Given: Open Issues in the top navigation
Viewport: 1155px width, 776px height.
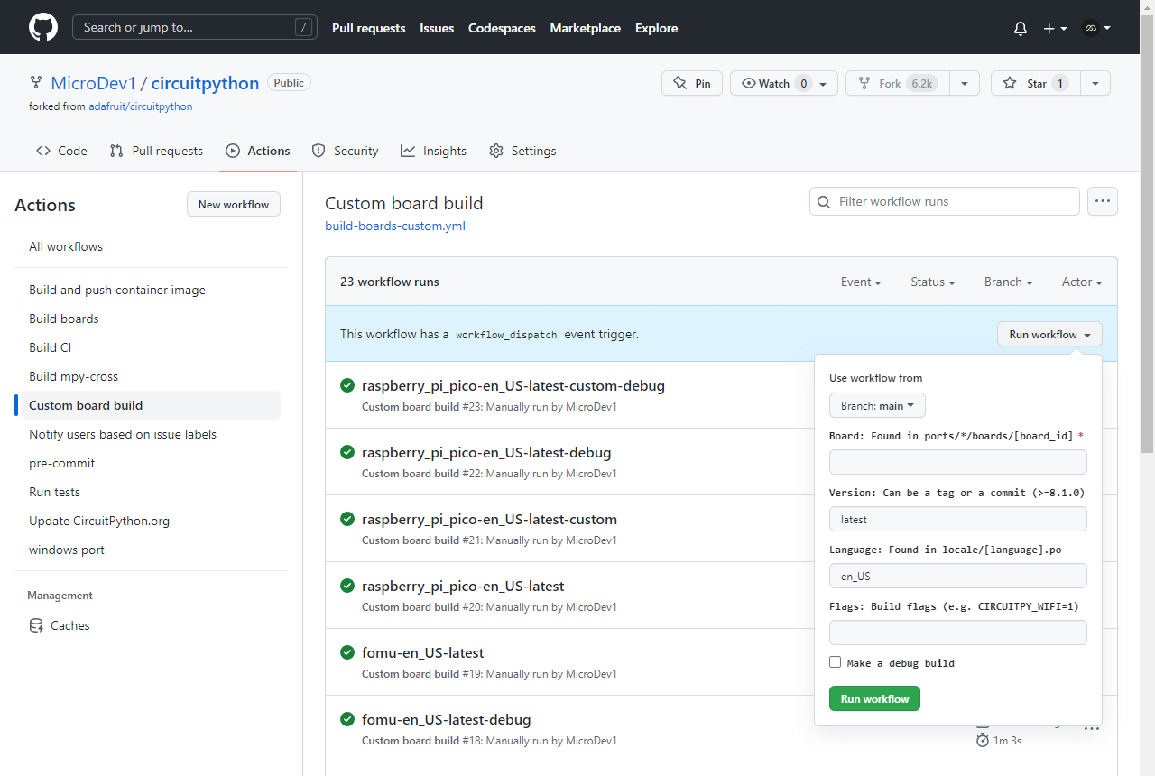Looking at the screenshot, I should click(x=437, y=28).
